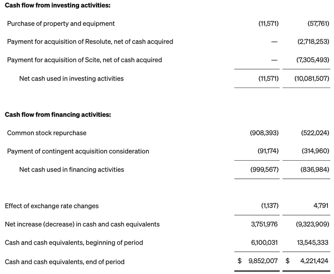Click "Net cash used in investing activities" label

[x=71, y=78]
